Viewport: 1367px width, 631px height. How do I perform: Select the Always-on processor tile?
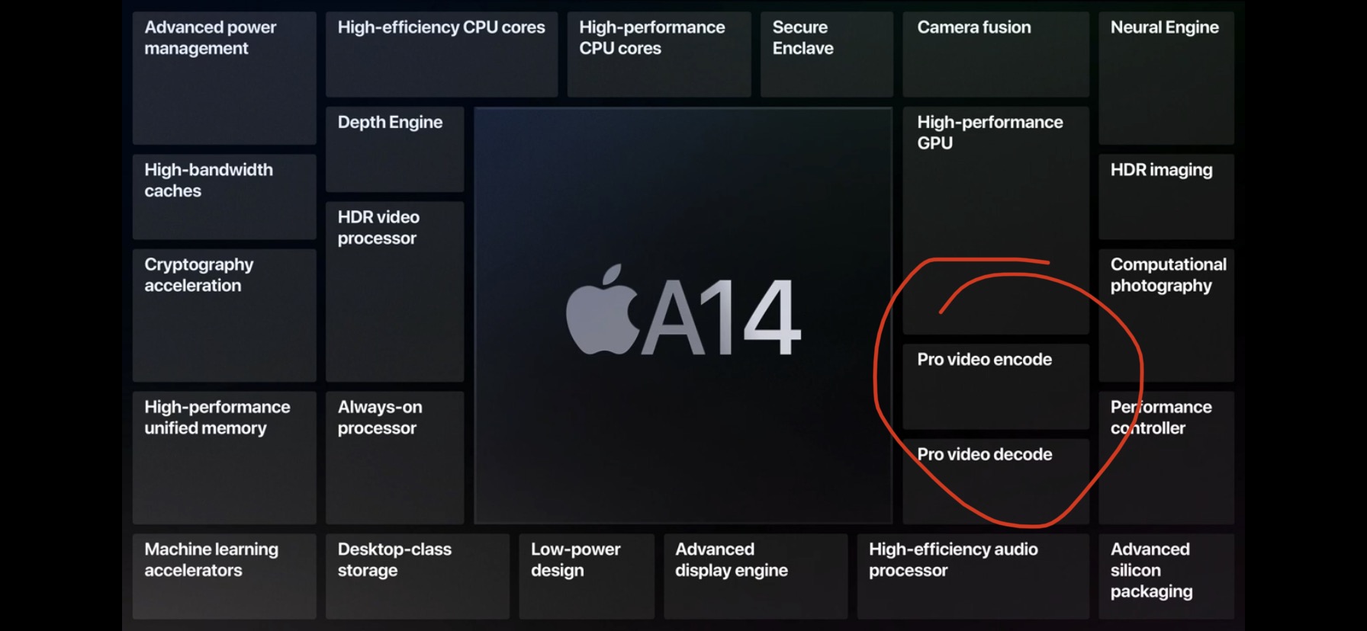(394, 458)
